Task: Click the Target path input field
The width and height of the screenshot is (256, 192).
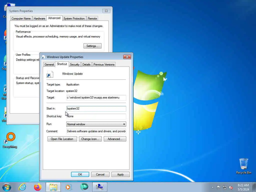Action: 96,98
